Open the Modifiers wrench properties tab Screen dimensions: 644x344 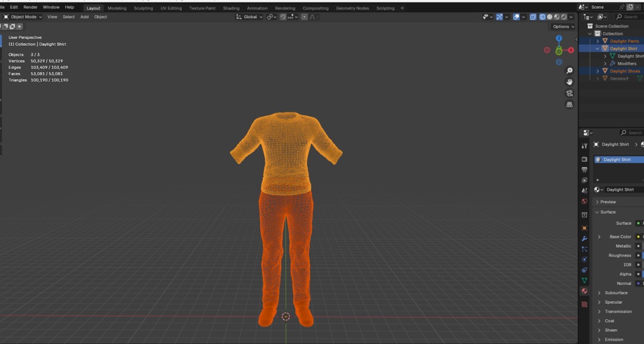click(584, 239)
